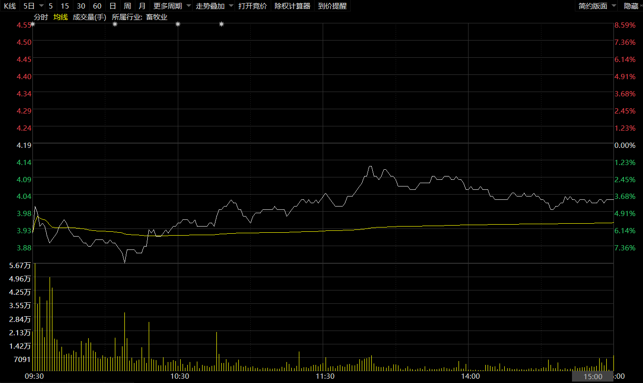Switch to the daily 日 period
The height and width of the screenshot is (383, 643).
[x=112, y=6]
